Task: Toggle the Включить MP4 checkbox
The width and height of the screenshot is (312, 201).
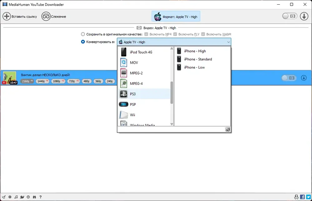Action: [x=146, y=34]
